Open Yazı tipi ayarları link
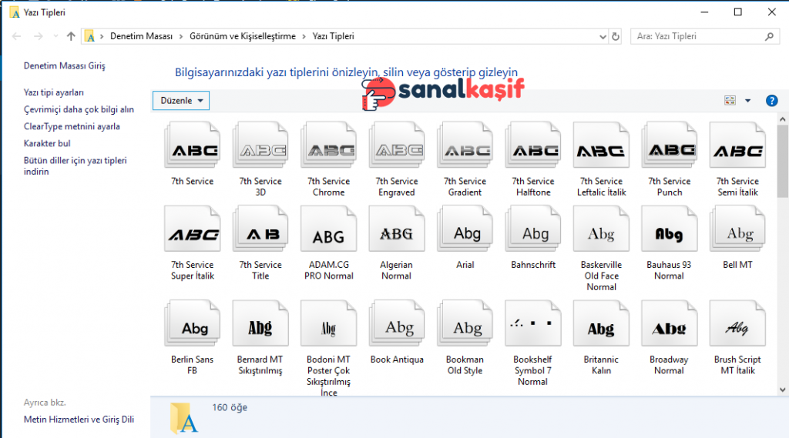789x438 pixels. (x=54, y=92)
